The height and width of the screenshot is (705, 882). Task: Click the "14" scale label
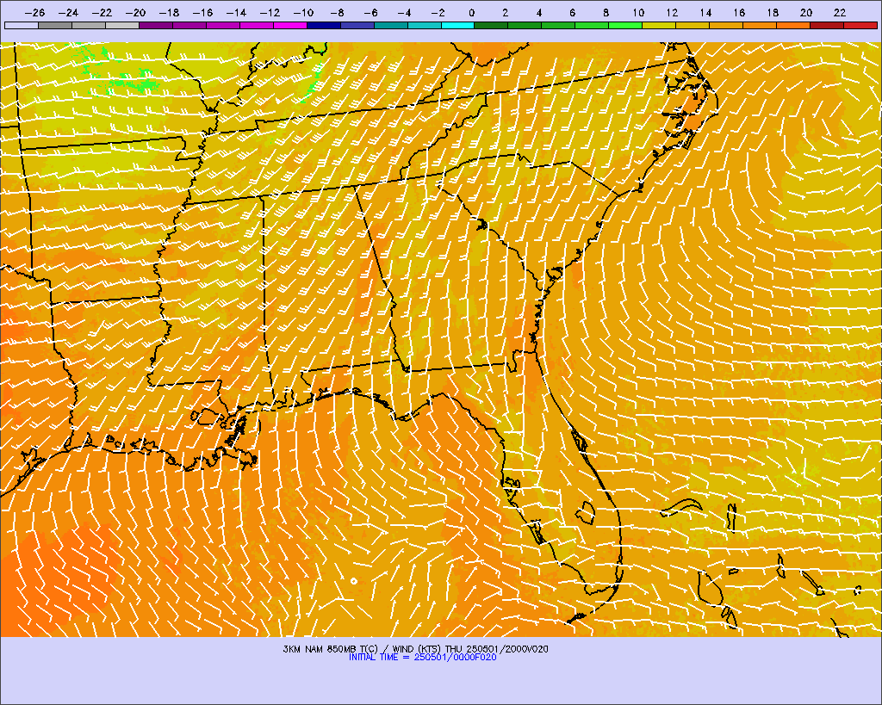pos(705,13)
